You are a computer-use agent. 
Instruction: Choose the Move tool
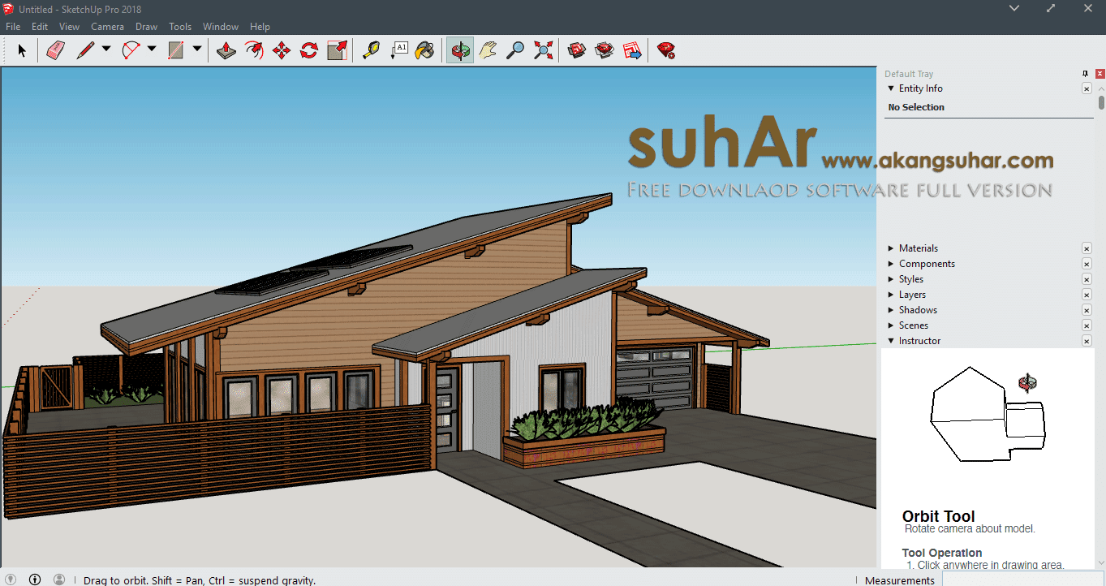[282, 50]
